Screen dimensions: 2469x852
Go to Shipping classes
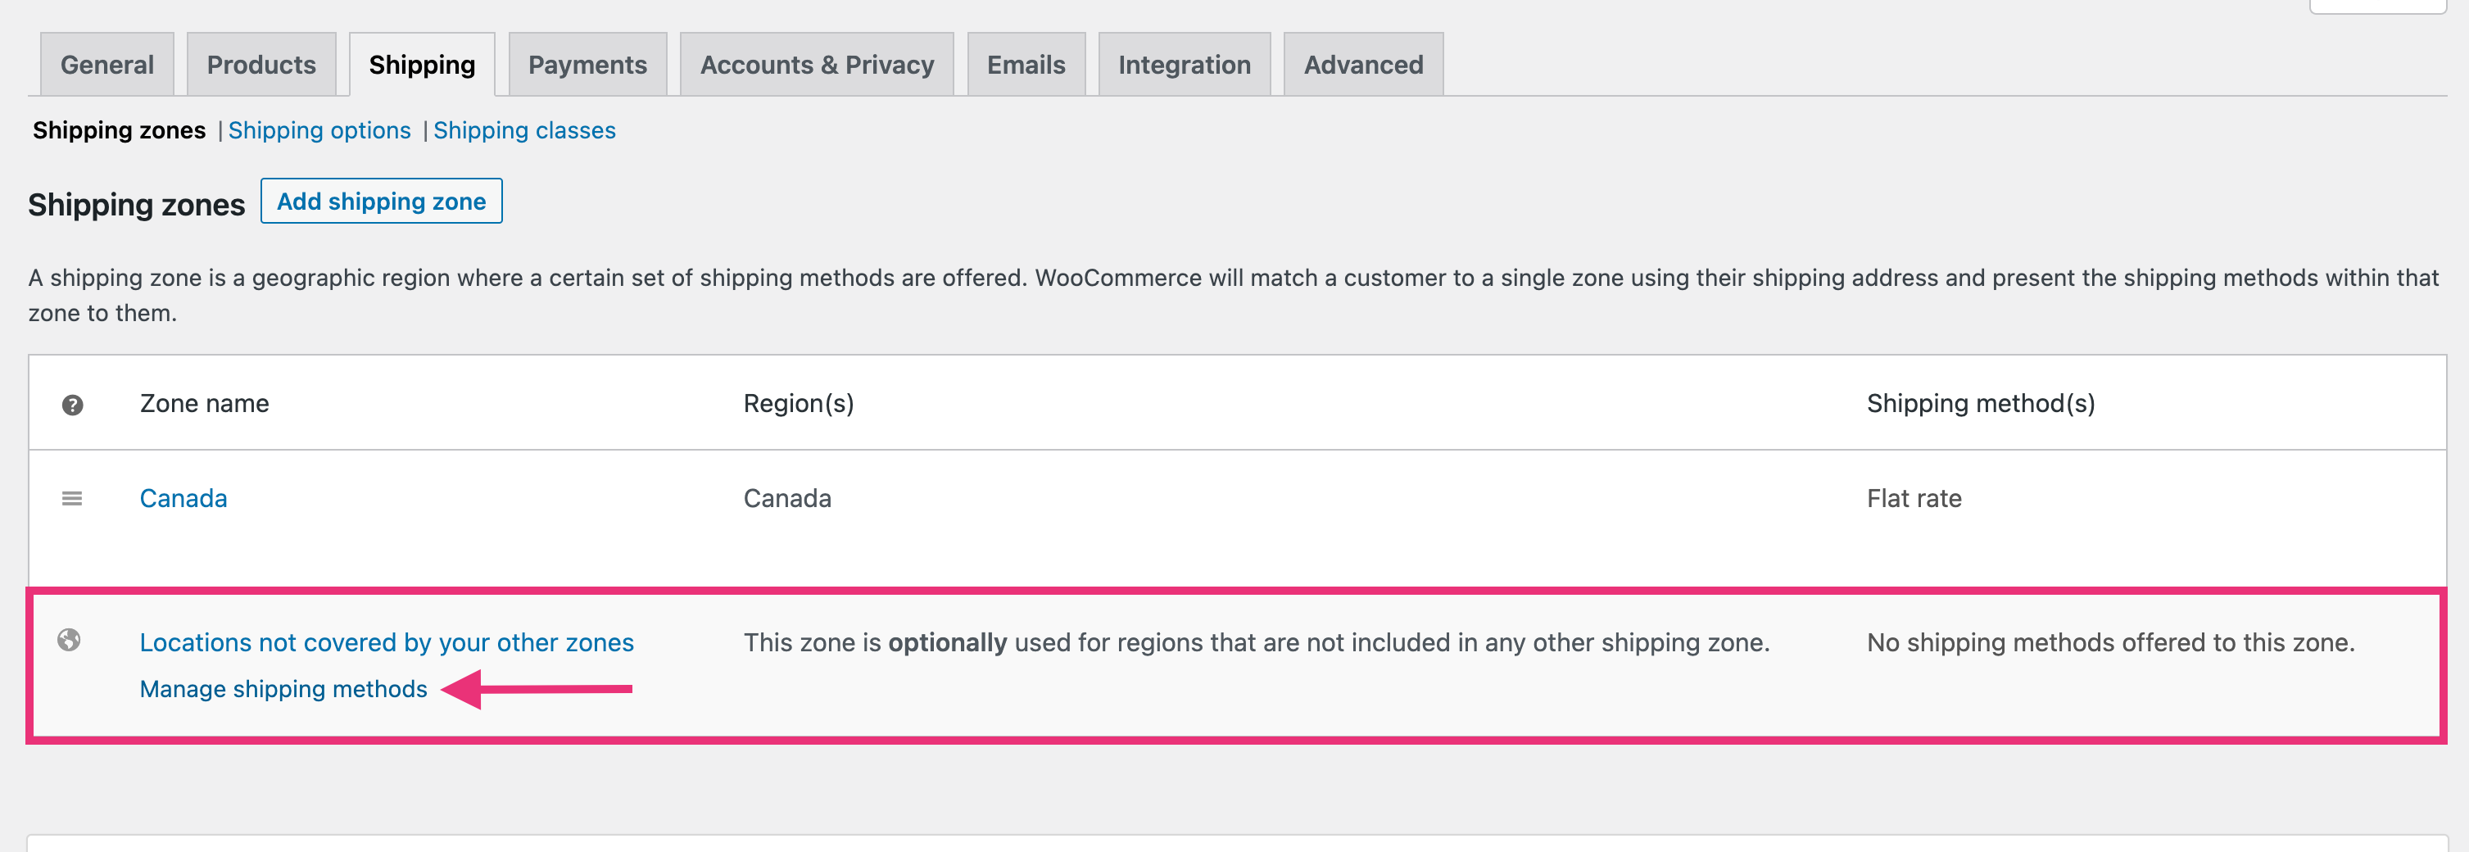pyautogui.click(x=524, y=130)
